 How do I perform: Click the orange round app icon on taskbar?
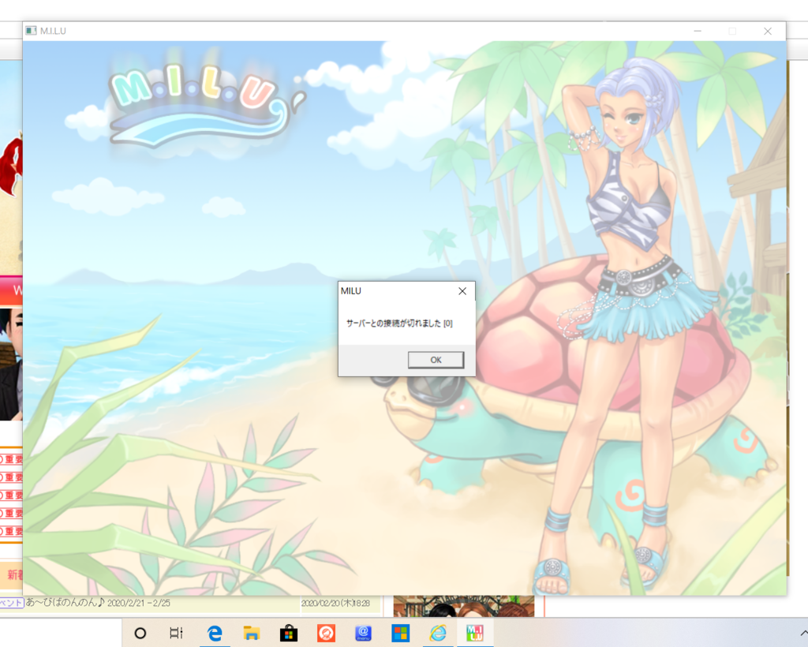pyautogui.click(x=326, y=633)
